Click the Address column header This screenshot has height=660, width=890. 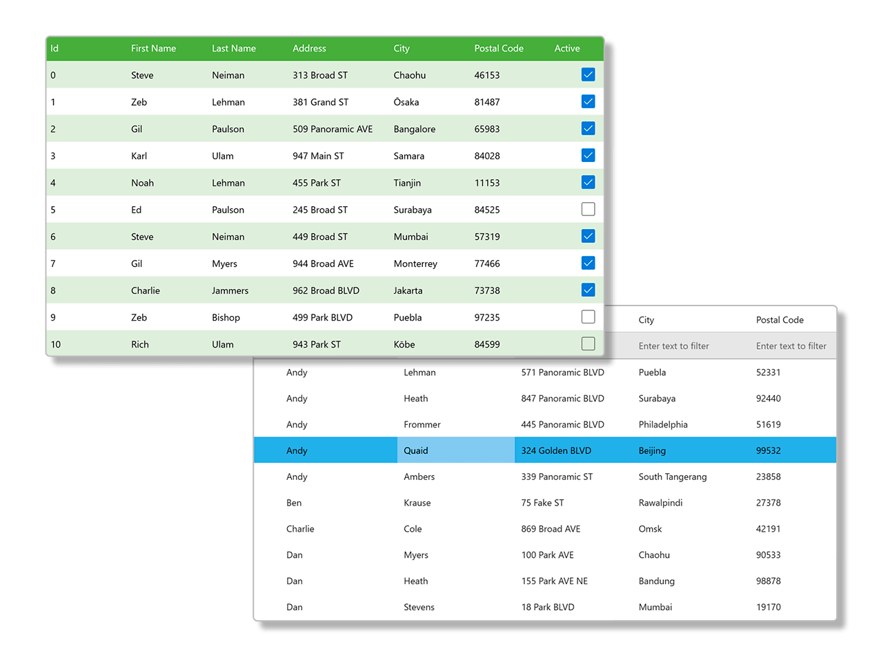[x=309, y=48]
